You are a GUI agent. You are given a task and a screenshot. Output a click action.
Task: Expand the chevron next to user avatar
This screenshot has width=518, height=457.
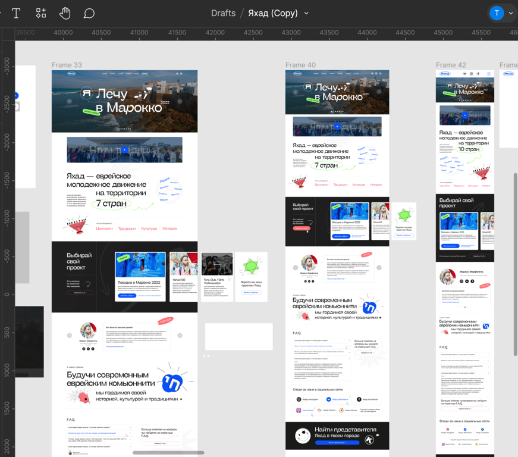pyautogui.click(x=511, y=13)
